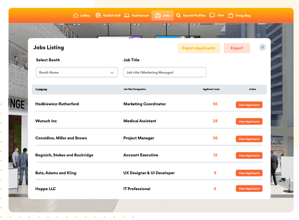Viewport: 299px width, 220px height.
Task: Click applicant count 9
Action: 215,173
